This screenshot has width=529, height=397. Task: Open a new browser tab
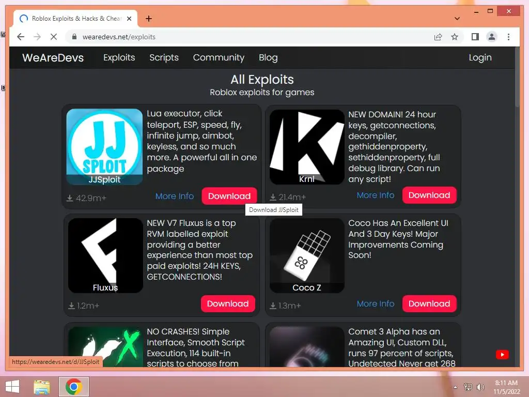point(149,19)
